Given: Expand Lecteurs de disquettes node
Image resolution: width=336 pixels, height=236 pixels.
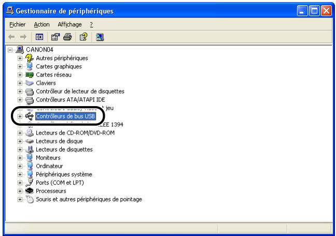Looking at the screenshot, I should [20, 150].
